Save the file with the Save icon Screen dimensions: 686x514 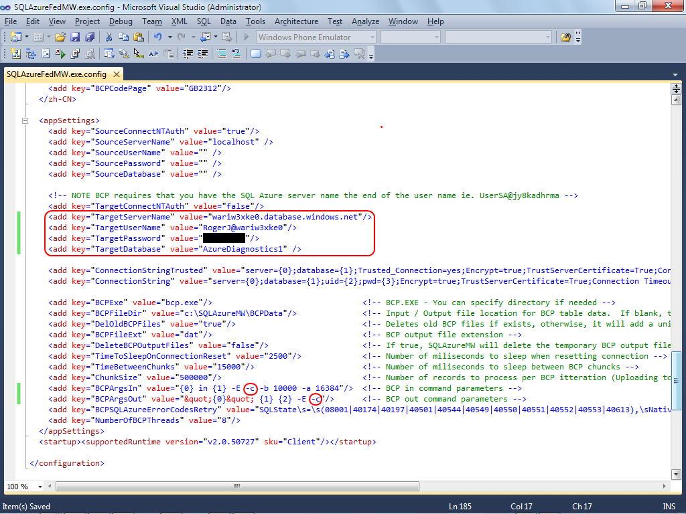pos(75,37)
